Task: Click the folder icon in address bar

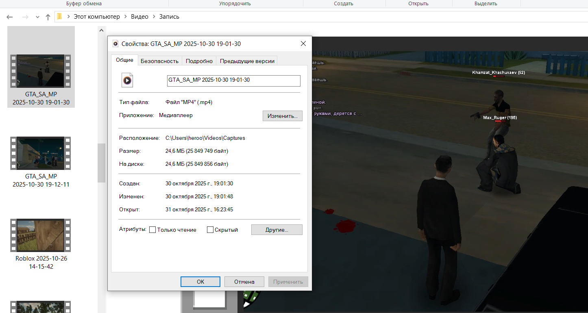Action: (x=59, y=17)
